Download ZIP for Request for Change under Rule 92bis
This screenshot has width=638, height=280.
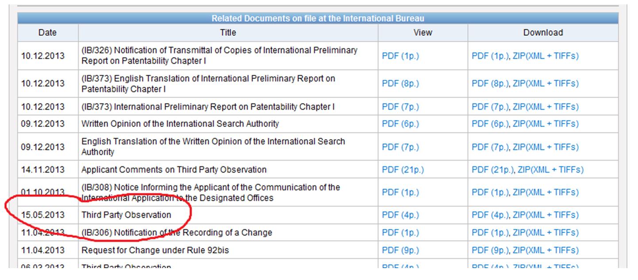pyautogui.click(x=545, y=251)
